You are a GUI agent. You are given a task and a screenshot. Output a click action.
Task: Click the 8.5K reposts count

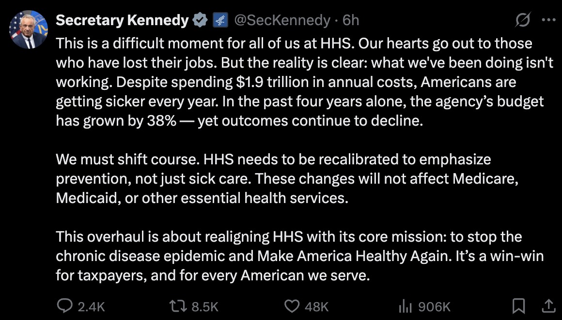[205, 306]
